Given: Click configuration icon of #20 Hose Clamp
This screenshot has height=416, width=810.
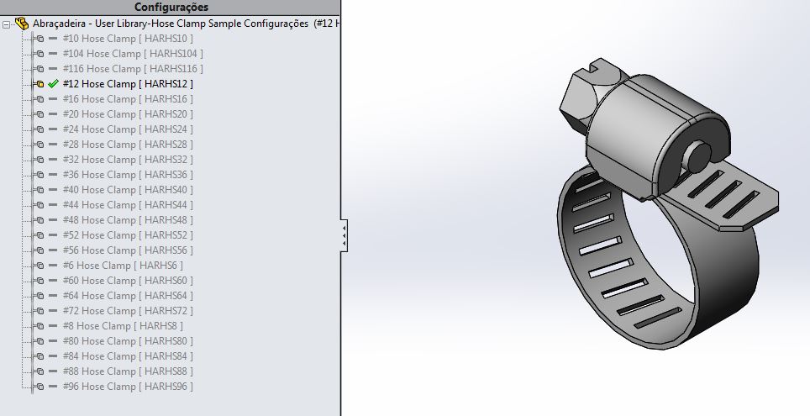Looking at the screenshot, I should point(39,113).
